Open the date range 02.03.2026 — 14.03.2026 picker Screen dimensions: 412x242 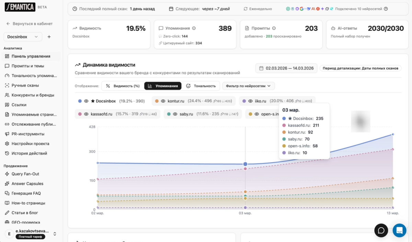pos(286,68)
